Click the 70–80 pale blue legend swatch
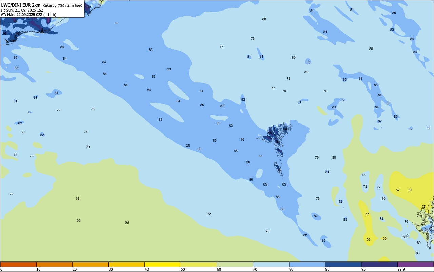 pos(271,264)
